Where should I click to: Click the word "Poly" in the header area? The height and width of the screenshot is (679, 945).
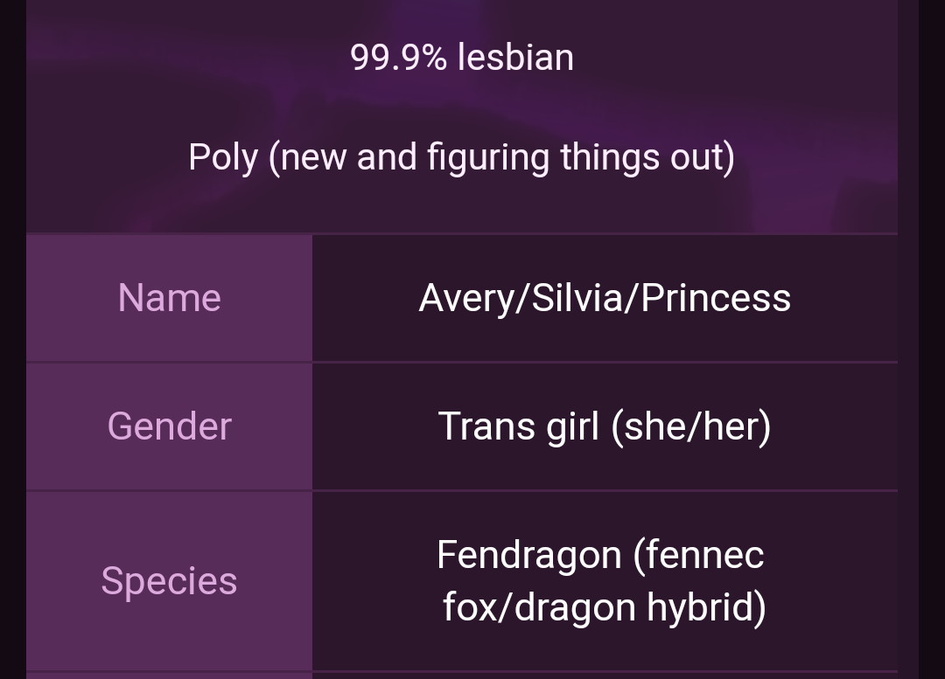(x=223, y=158)
